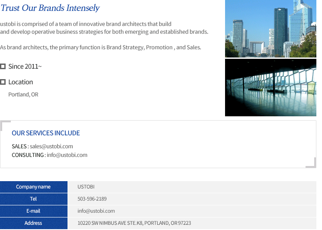Viewport: 322px width, 230px height.
Task: Click the sales@ustobi.com email address
Action: pos(52,146)
